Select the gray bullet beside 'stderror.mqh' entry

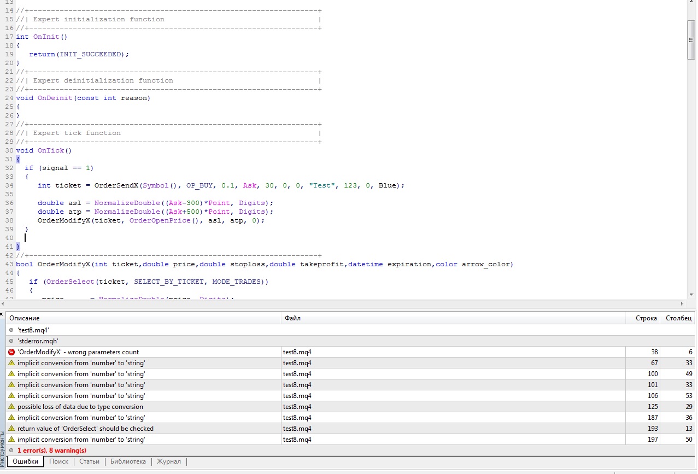coord(11,341)
